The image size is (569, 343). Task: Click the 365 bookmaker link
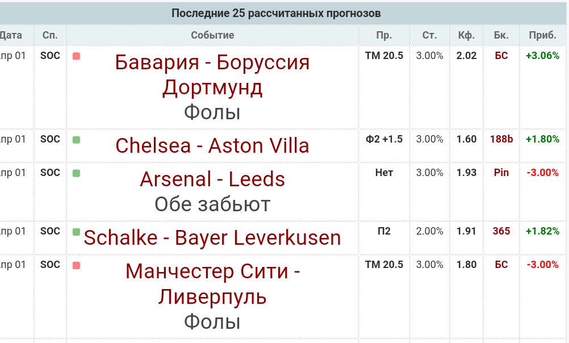point(501,231)
